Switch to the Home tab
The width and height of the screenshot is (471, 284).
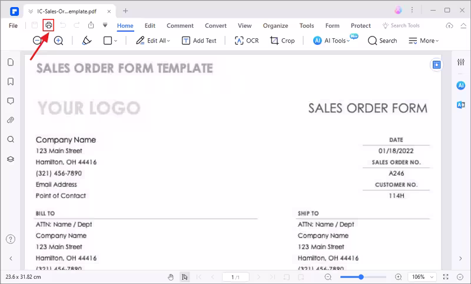(x=125, y=25)
